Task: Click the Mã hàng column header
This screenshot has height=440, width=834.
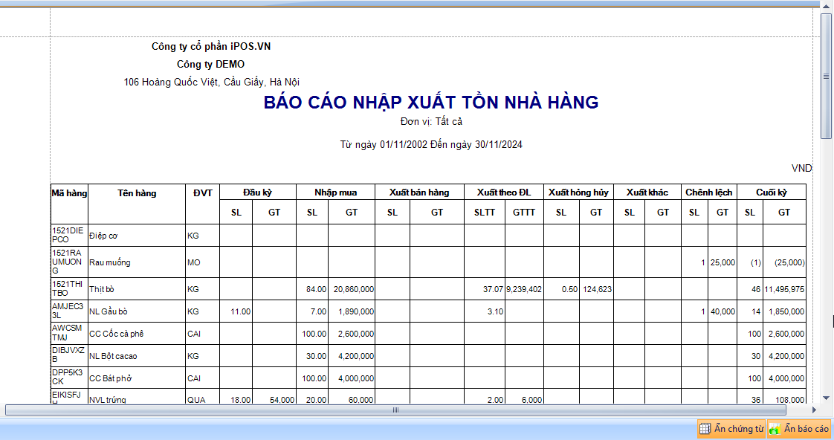Action: (x=69, y=192)
